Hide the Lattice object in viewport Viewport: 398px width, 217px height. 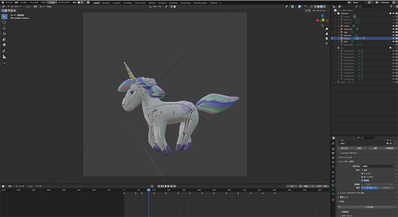click(x=393, y=26)
